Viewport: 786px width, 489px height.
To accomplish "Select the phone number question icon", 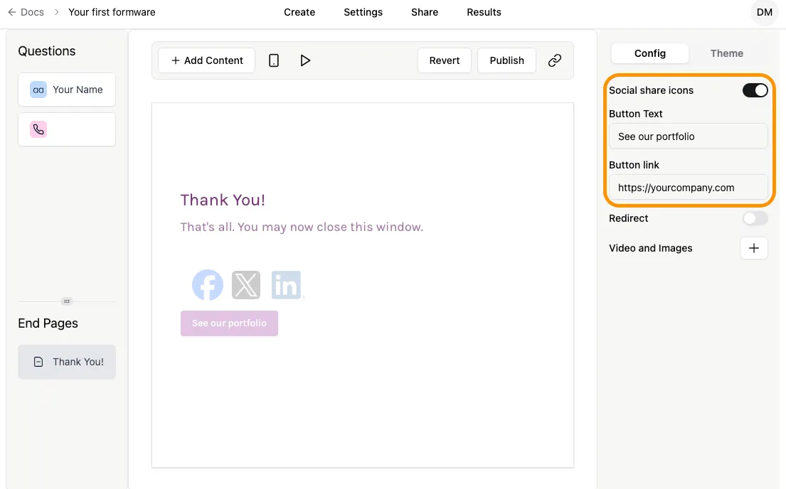I will 38,129.
